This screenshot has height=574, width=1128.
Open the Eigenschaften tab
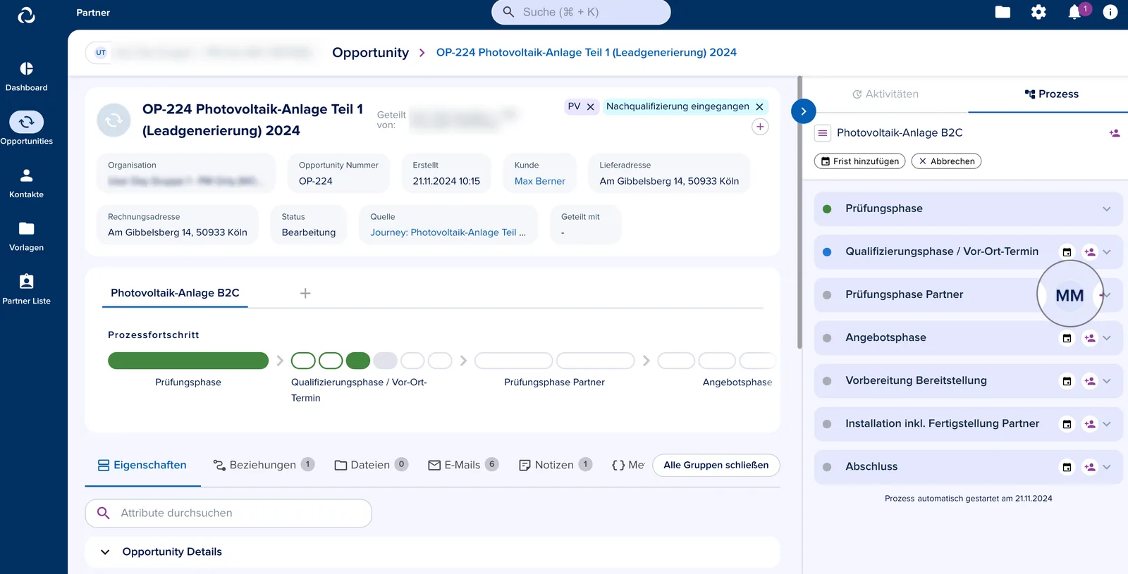pyautogui.click(x=142, y=466)
